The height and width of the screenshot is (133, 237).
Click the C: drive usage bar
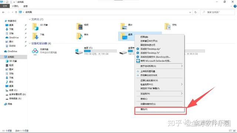(100, 51)
